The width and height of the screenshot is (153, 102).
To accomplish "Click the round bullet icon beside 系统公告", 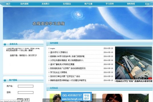I will 5,44.
